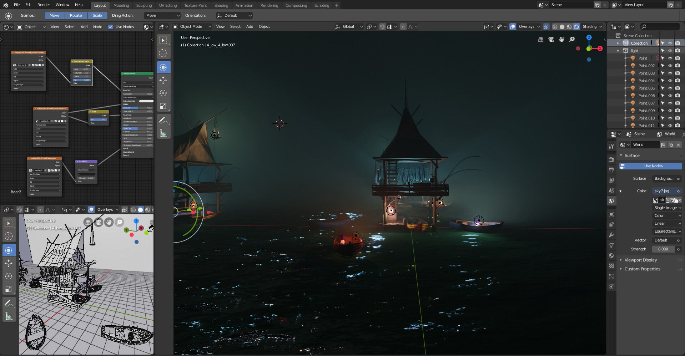Screen dimensions: 685x356
Task: Toggle the Rotate gizmo button
Action: tap(76, 15)
